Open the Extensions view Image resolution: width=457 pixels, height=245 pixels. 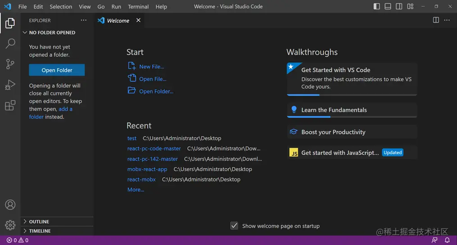pos(10,106)
